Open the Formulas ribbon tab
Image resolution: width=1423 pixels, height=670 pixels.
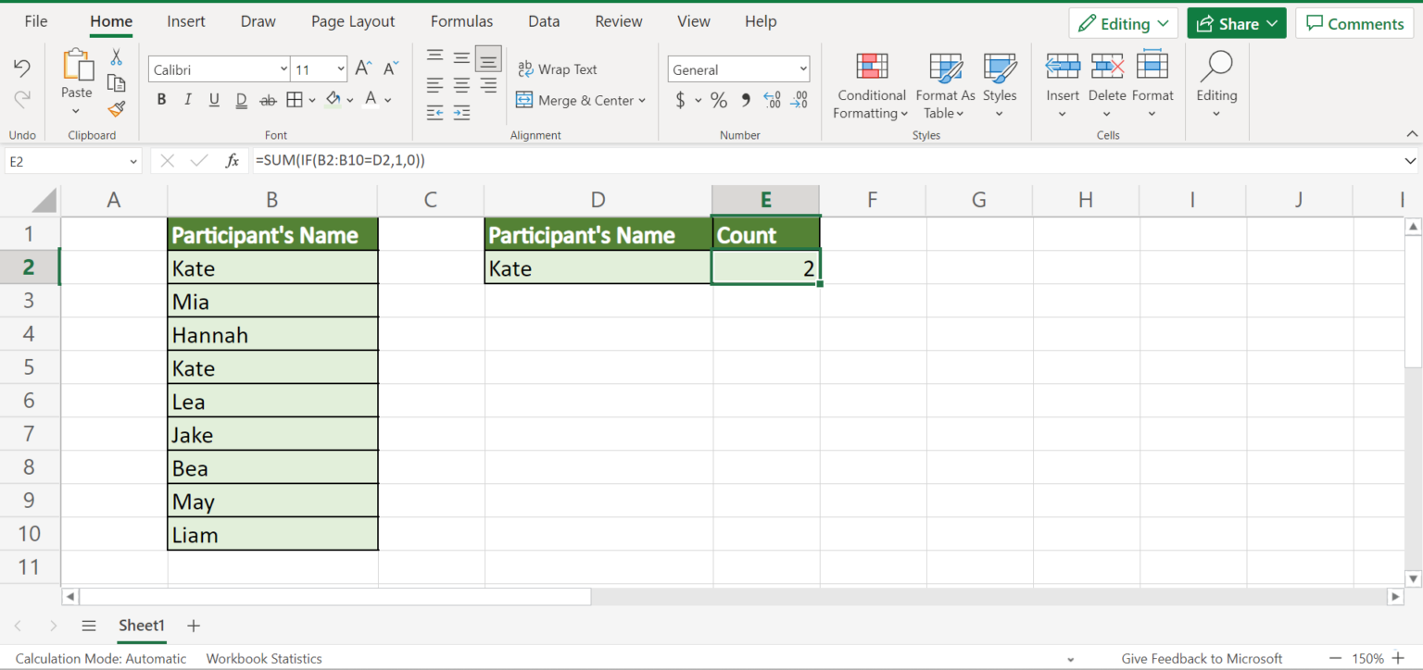(x=461, y=21)
